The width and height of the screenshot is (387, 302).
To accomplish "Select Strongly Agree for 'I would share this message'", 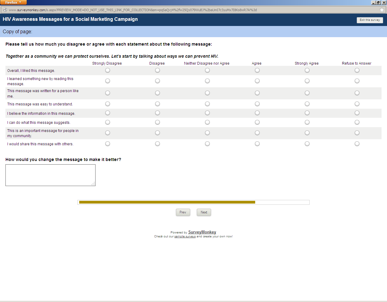I will tap(307, 144).
